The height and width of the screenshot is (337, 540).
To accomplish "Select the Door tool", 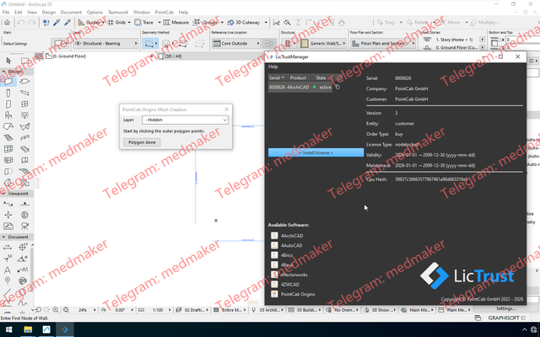I will [x=8, y=104].
